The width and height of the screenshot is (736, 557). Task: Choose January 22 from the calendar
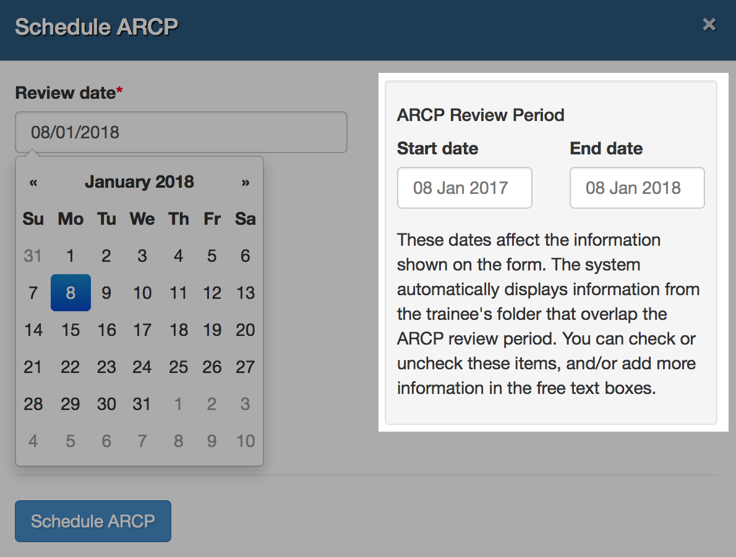pyautogui.click(x=71, y=367)
